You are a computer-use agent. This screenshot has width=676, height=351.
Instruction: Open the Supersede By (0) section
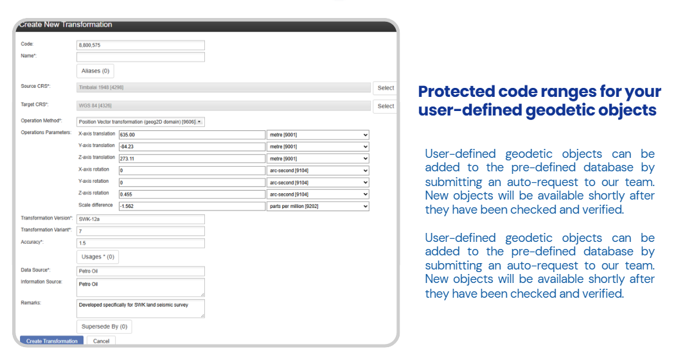click(104, 326)
